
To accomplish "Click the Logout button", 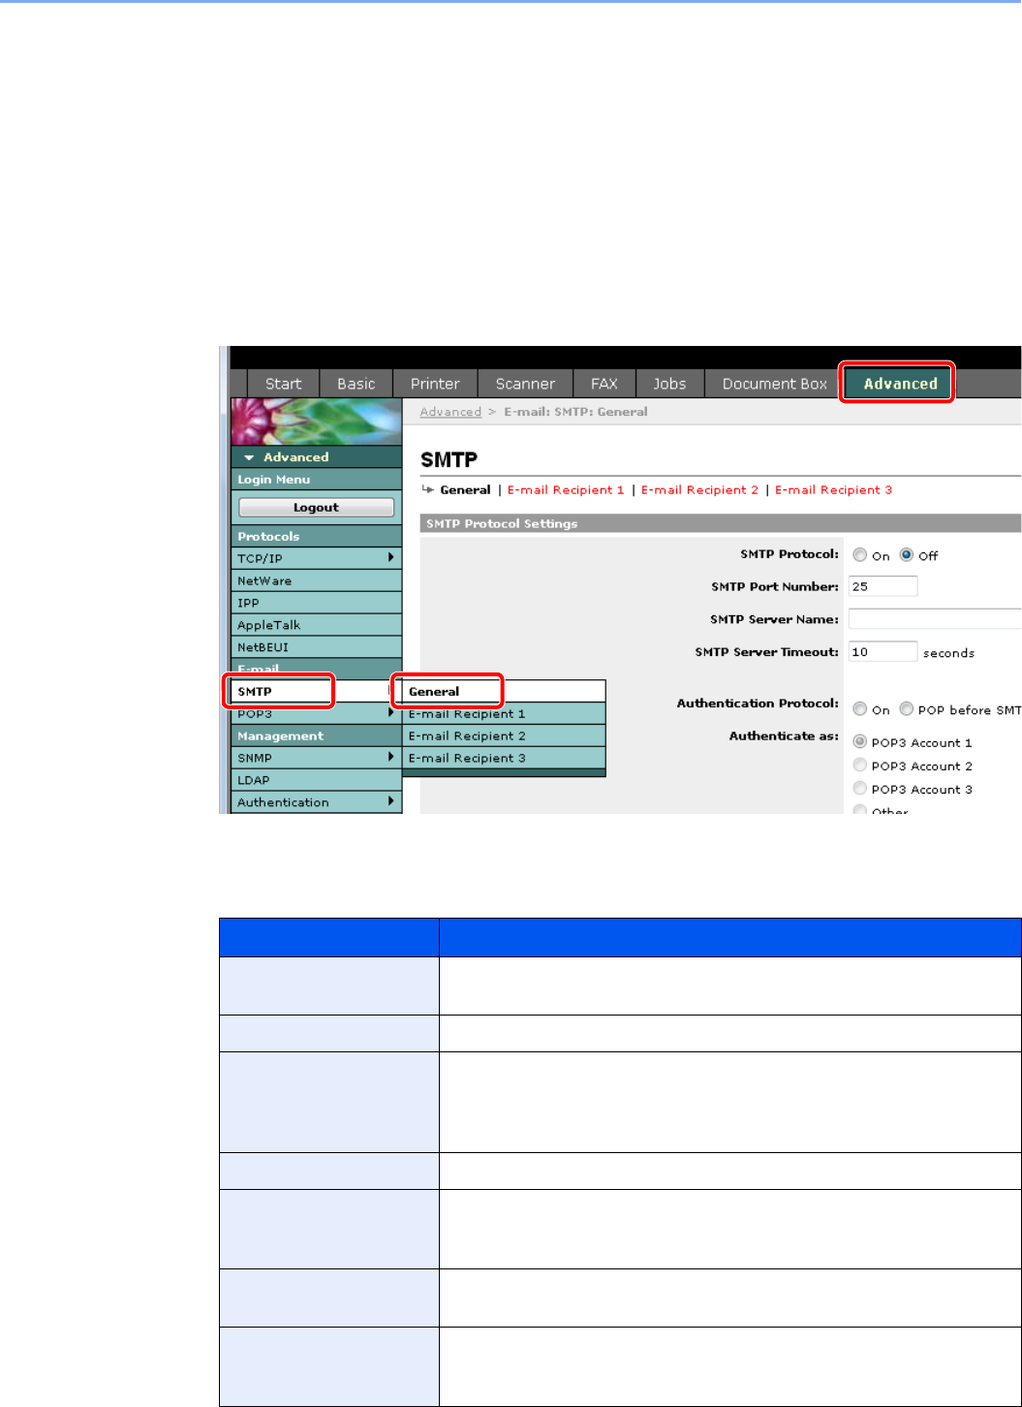I will (316, 508).
